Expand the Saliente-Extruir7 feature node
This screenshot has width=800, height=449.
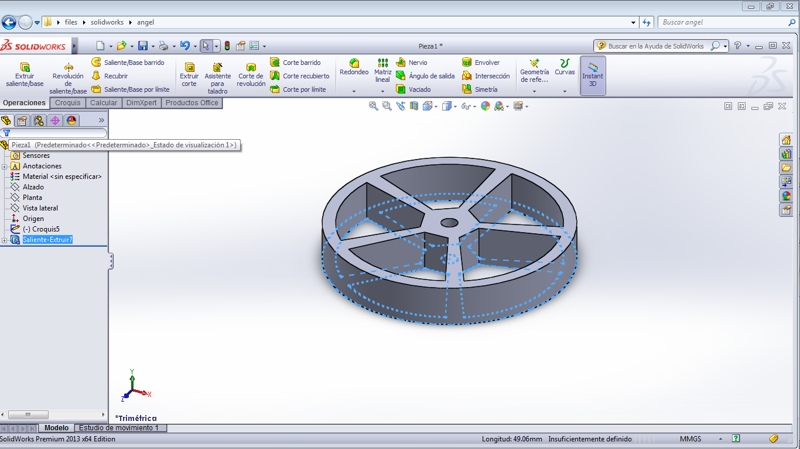pos(5,240)
